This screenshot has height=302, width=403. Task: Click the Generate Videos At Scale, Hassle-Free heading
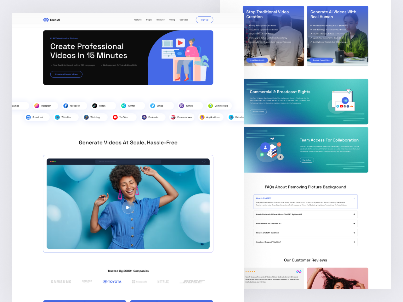[x=128, y=143]
